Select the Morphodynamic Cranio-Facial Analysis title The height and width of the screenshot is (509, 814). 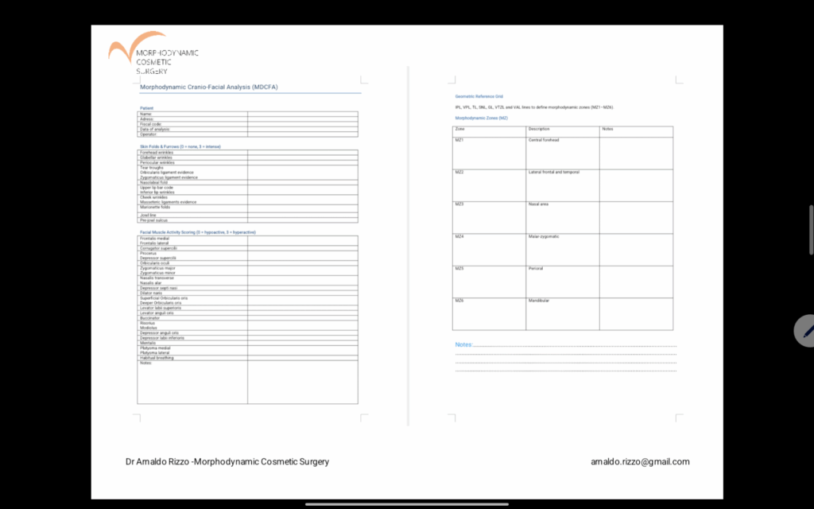(x=209, y=87)
